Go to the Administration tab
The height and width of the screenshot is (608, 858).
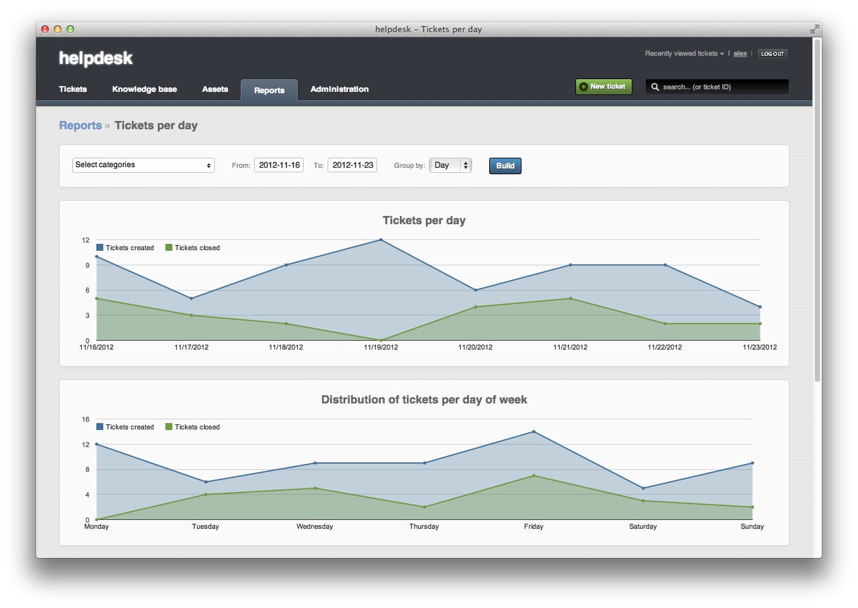pyautogui.click(x=340, y=89)
